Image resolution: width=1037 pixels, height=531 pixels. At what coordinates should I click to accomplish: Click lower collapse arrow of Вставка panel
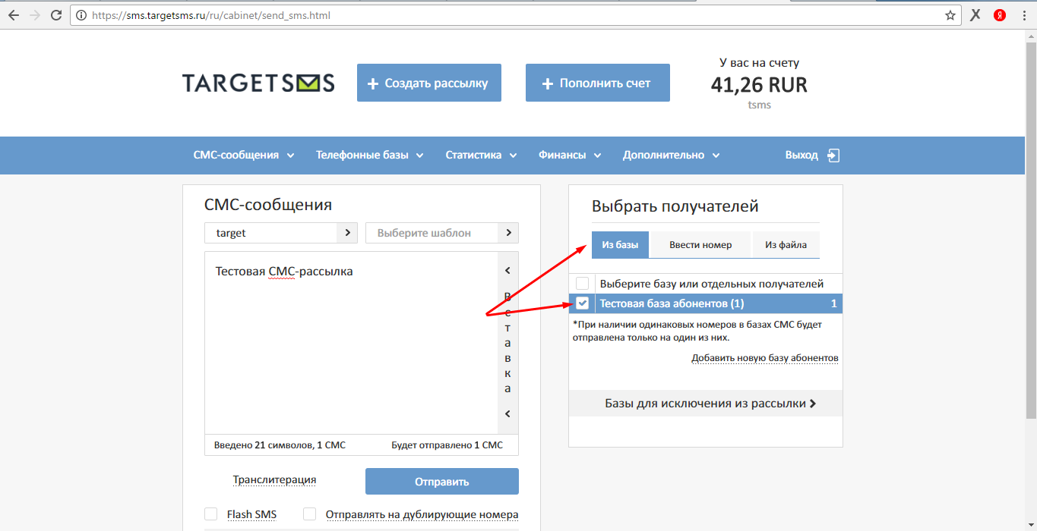pos(507,413)
